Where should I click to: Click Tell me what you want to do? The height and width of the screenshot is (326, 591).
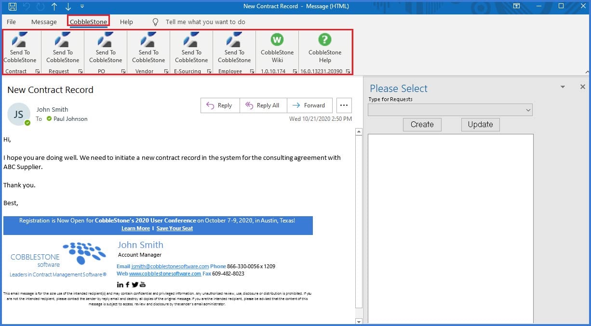point(205,22)
